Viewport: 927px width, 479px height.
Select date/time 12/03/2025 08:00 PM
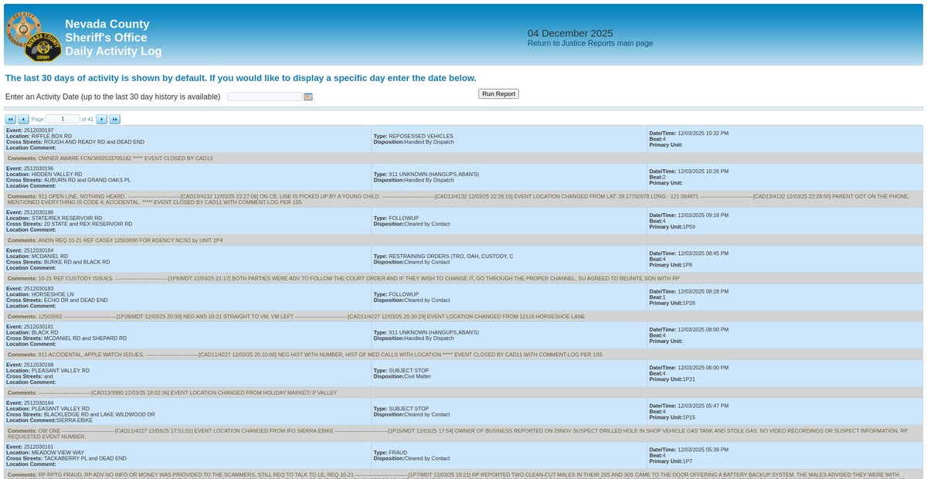703,329
